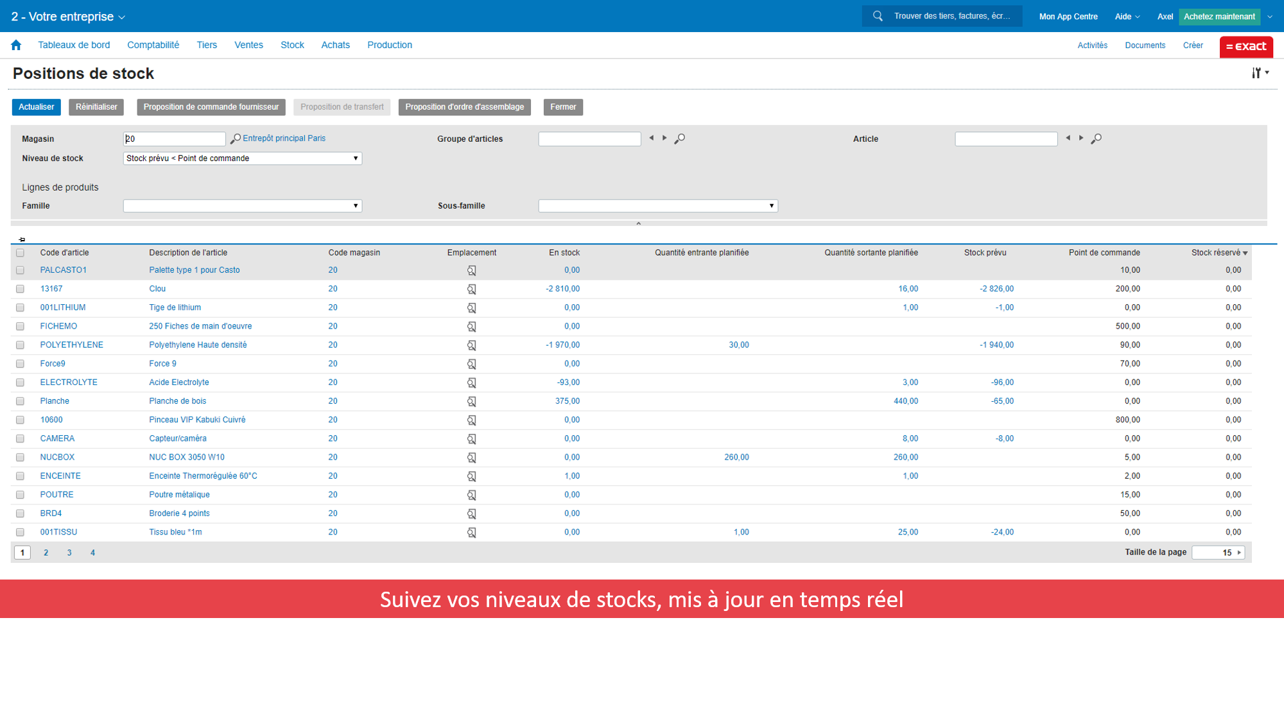Expand the Niveau de stock dropdown
The image size is (1284, 722).
pos(354,158)
